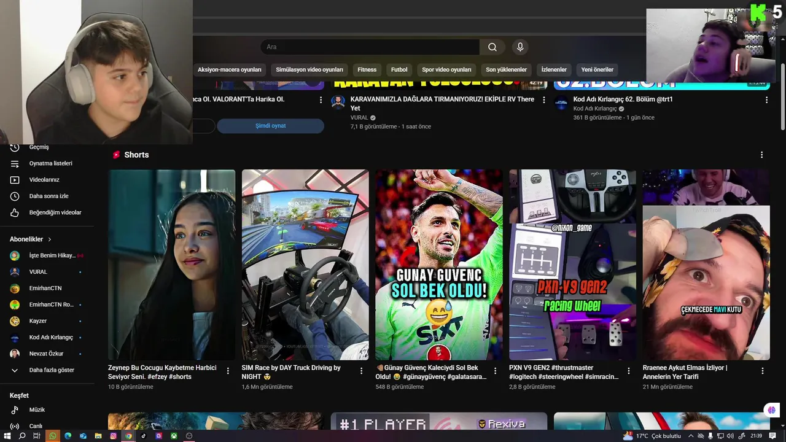Click the Şimdi oynat button
786x442 pixels.
click(x=270, y=126)
